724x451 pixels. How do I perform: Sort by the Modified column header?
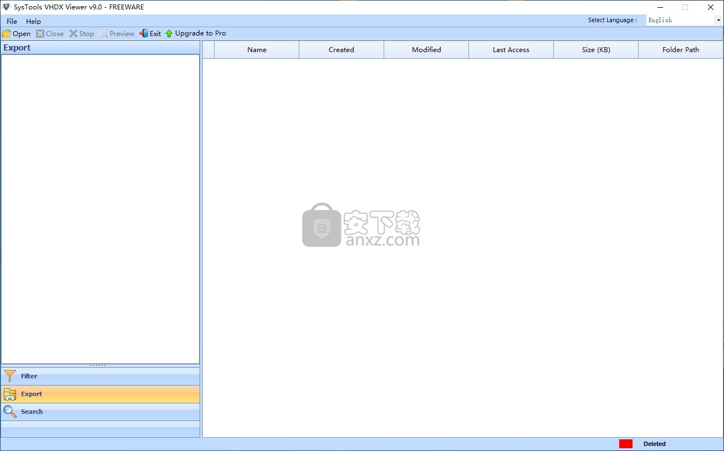coord(426,49)
